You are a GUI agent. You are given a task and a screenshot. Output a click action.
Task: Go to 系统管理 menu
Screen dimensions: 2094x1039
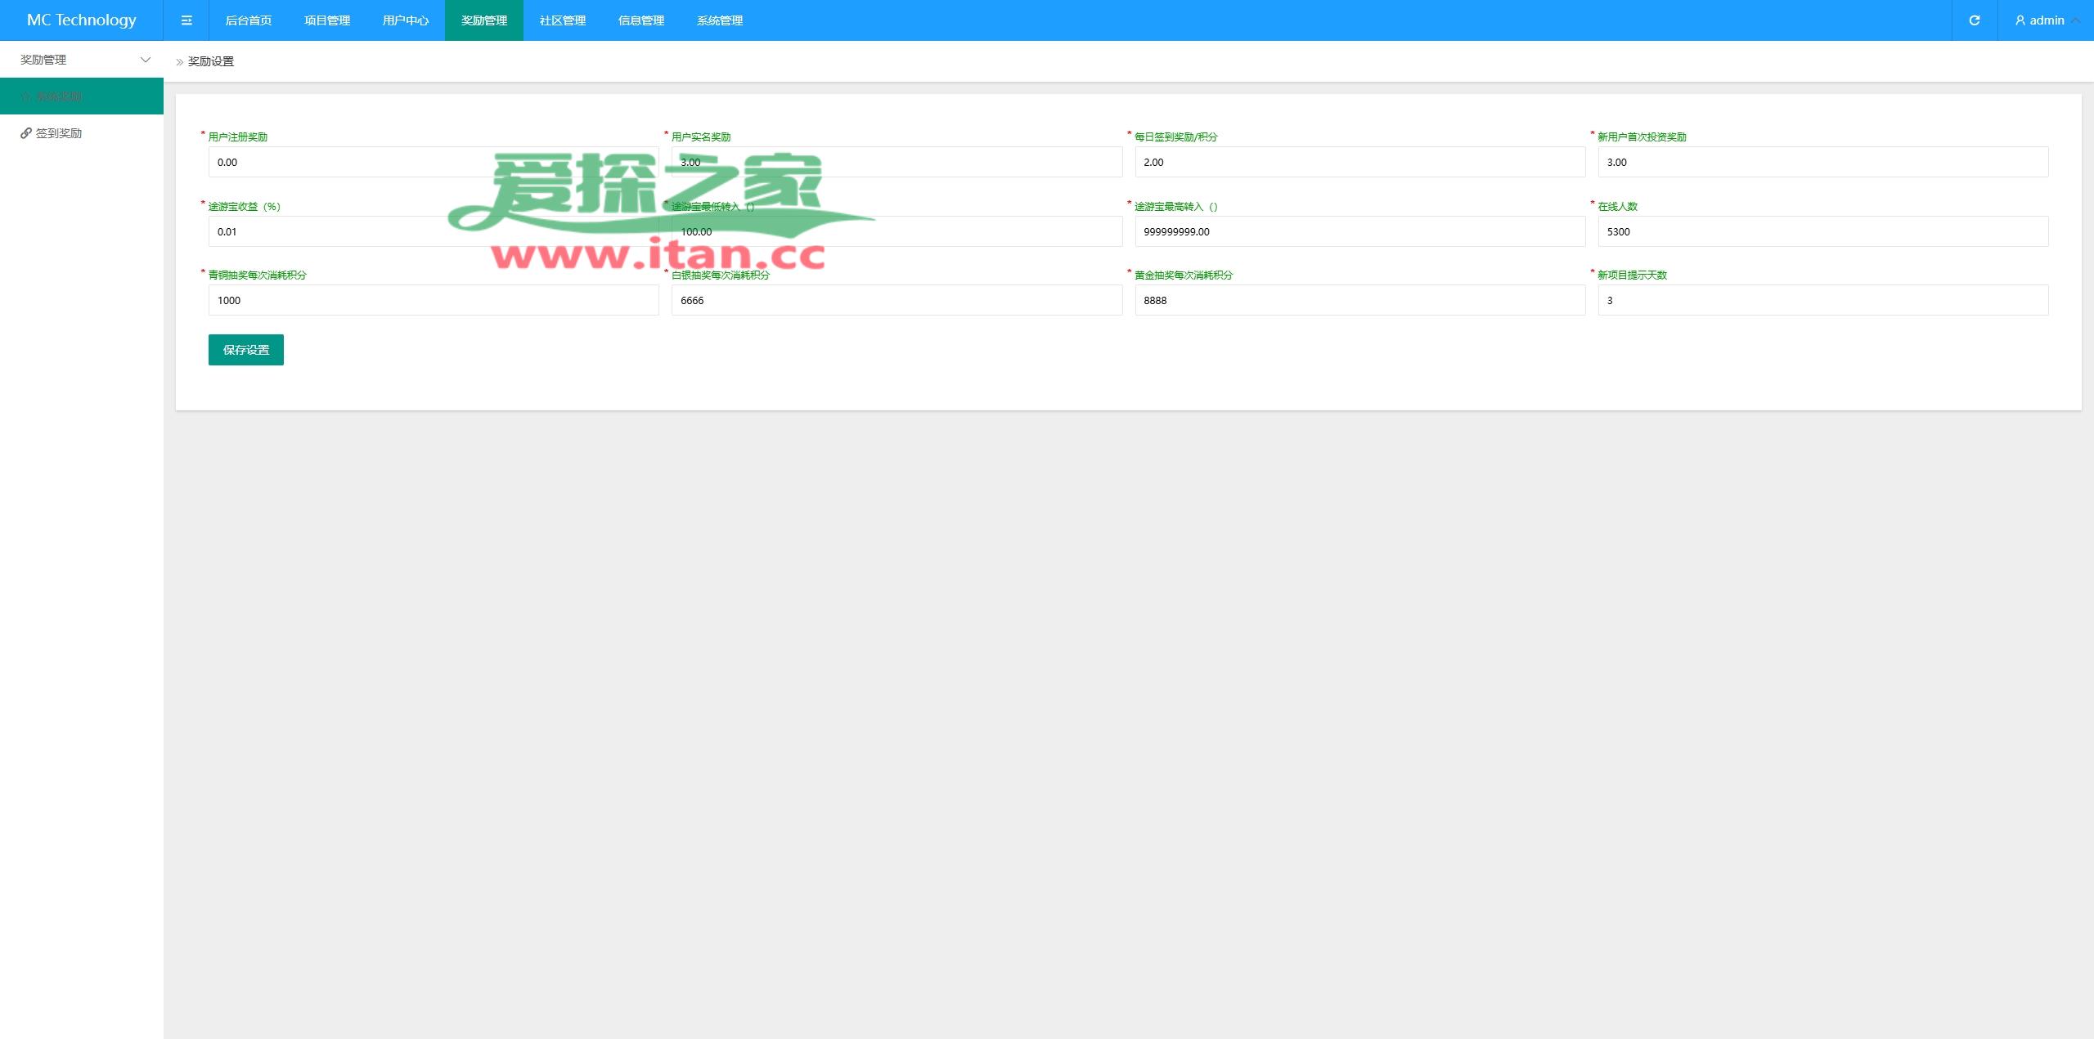tap(720, 20)
